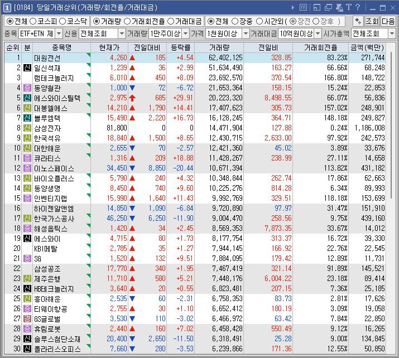
Task: Click the 신 badge next to 일신석재
Action: coord(27,67)
